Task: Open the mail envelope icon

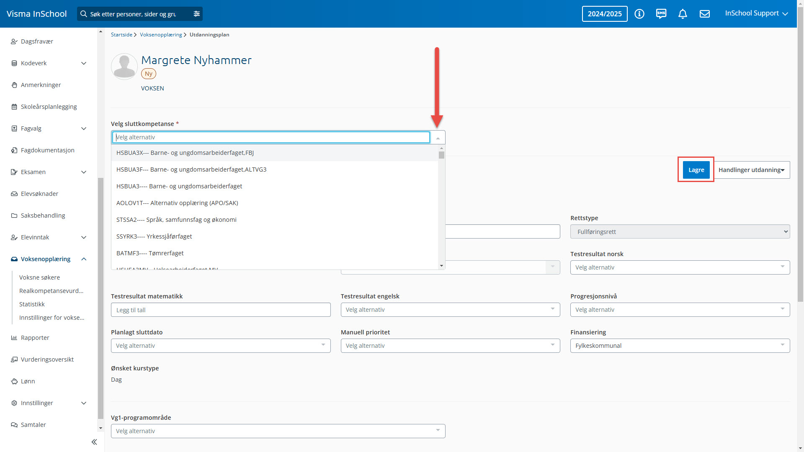Action: [705, 14]
